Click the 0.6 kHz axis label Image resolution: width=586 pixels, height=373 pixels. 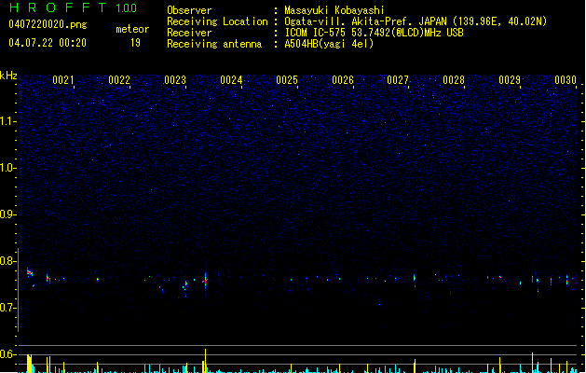[8, 354]
